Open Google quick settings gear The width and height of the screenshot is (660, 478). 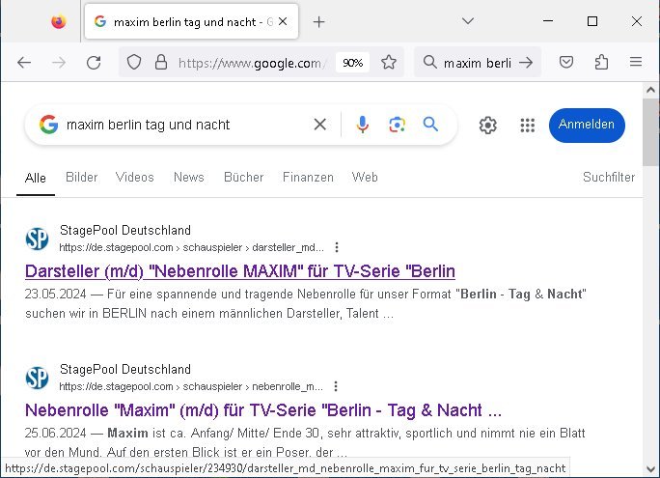coord(488,126)
